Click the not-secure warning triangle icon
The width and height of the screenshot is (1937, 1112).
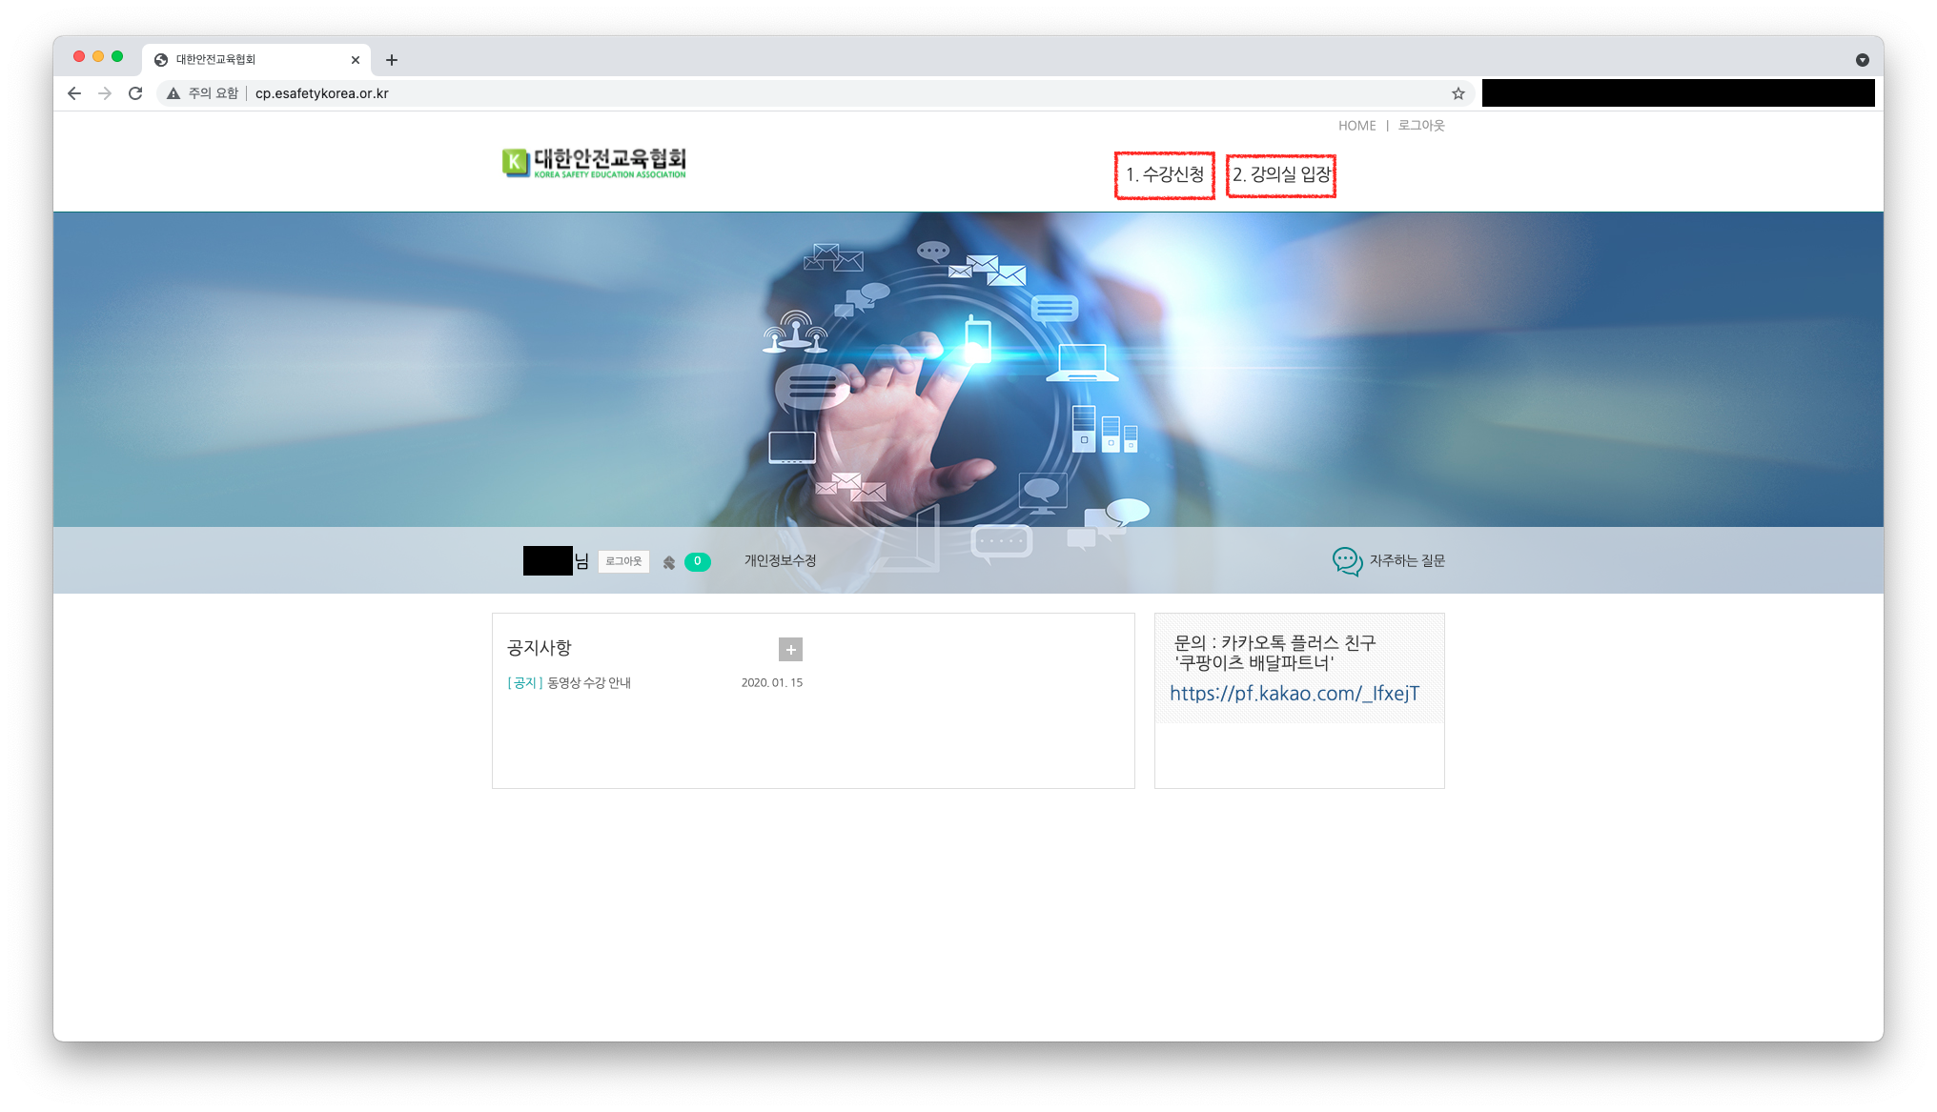[x=173, y=93]
